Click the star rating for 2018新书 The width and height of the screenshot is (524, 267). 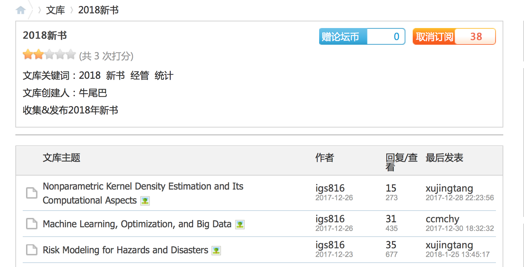point(49,55)
